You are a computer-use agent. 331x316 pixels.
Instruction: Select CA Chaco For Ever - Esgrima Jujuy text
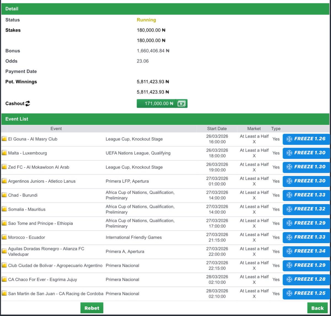[x=42, y=280]
